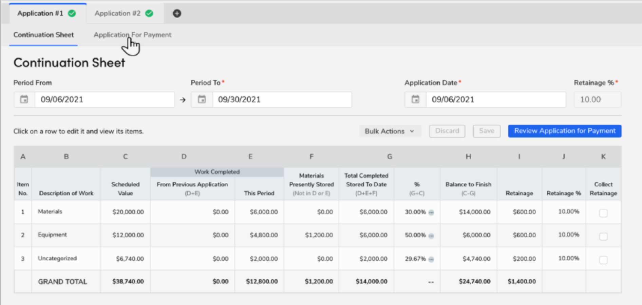The height and width of the screenshot is (305, 642).
Task: Tick Collect Retainage for Uncategorized row
Action: (603, 260)
